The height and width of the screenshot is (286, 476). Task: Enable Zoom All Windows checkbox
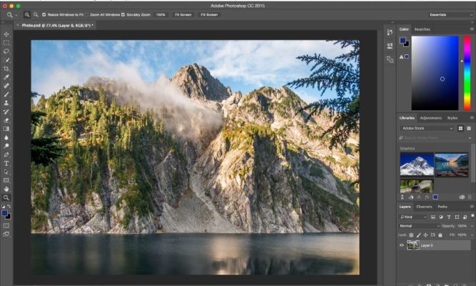pos(88,14)
